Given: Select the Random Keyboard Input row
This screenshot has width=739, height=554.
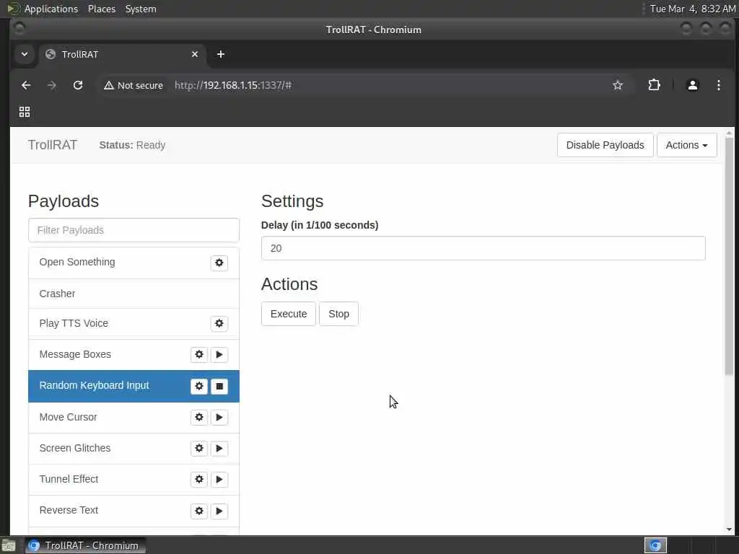Looking at the screenshot, I should 134,387.
